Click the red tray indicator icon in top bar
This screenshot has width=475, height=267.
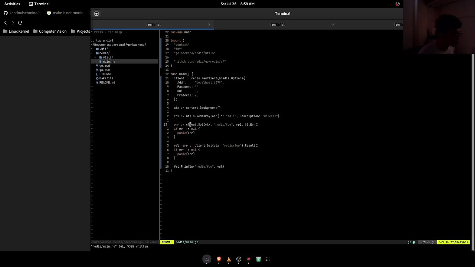coord(397,4)
